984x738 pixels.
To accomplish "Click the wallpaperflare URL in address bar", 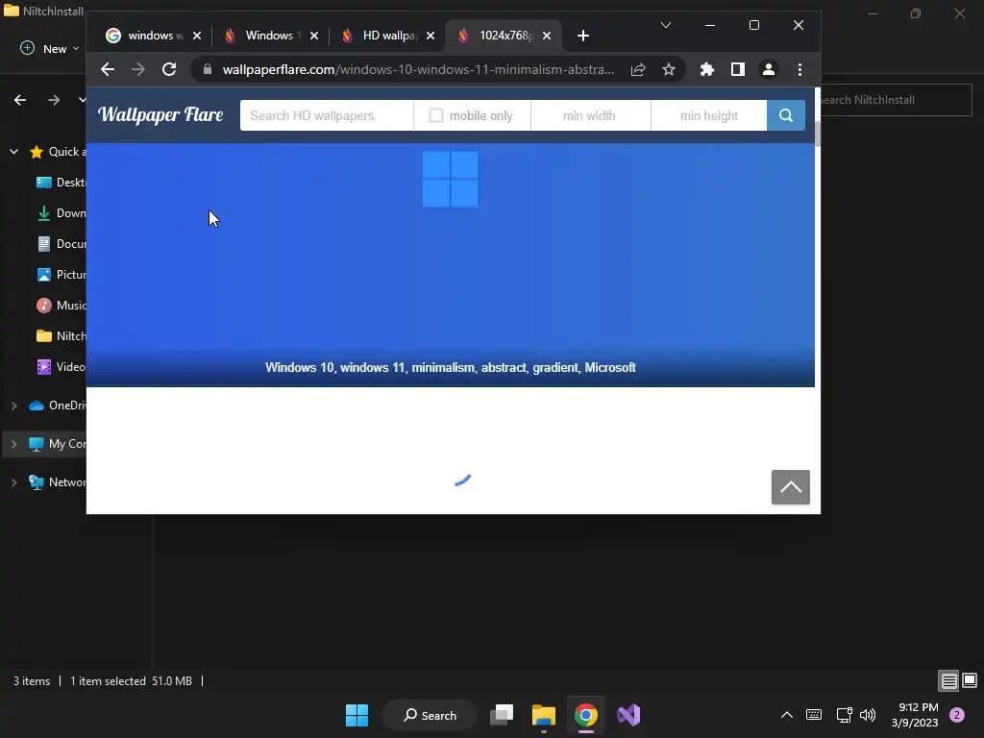I will 418,69.
